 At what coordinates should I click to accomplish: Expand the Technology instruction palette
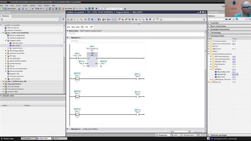pos(209,33)
